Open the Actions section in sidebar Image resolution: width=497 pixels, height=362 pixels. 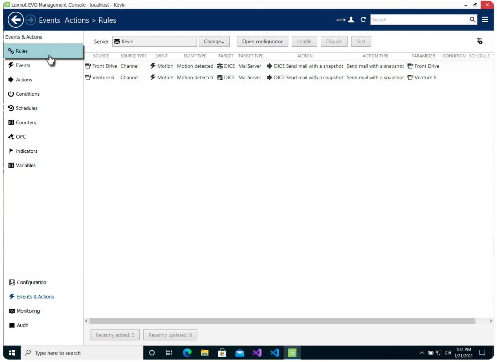pyautogui.click(x=43, y=80)
